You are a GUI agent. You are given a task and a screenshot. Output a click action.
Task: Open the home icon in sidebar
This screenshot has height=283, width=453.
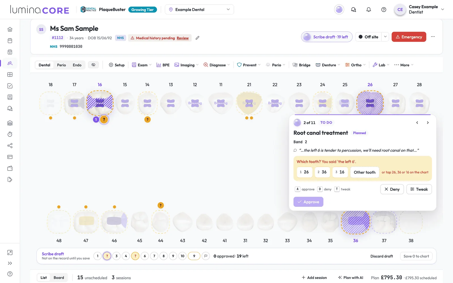(10, 29)
